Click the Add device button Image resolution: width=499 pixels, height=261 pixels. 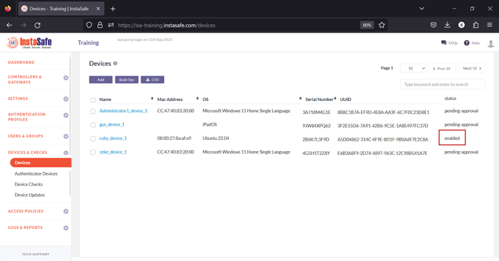[101, 80]
